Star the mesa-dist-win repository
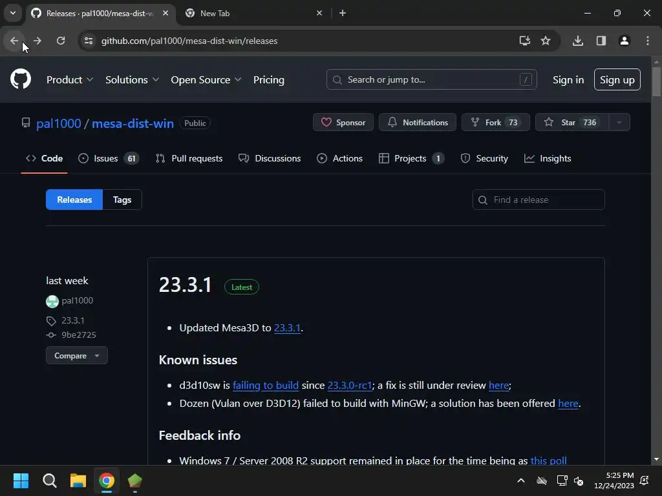The image size is (662, 496). click(572, 122)
